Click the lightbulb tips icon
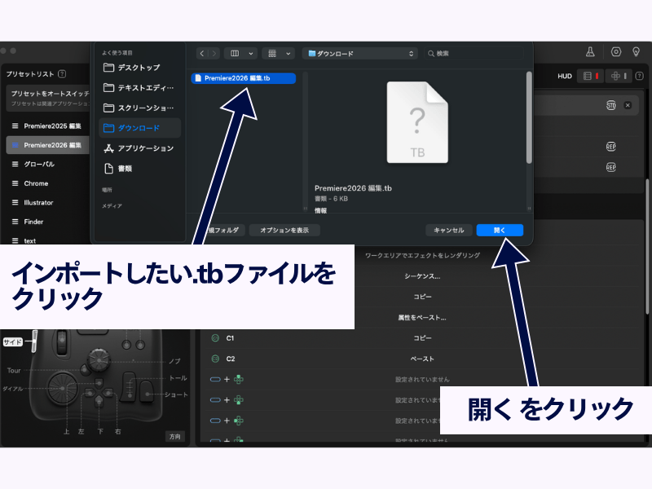 (x=637, y=51)
